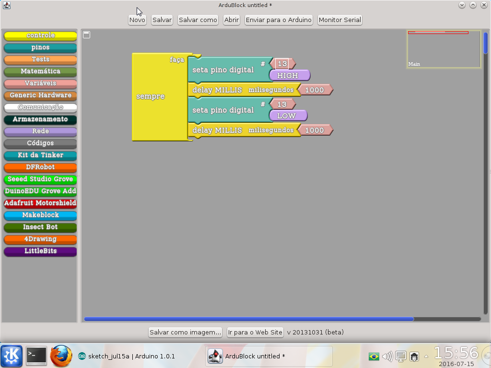Select the Insect Bot category

[40, 227]
